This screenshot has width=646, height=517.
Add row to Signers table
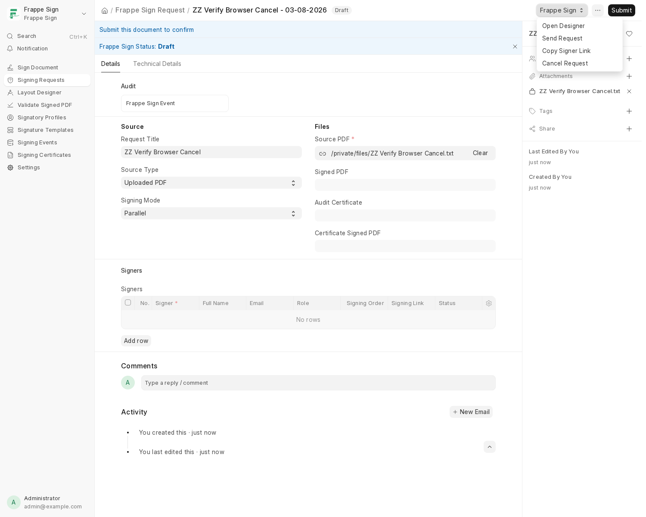[136, 341]
